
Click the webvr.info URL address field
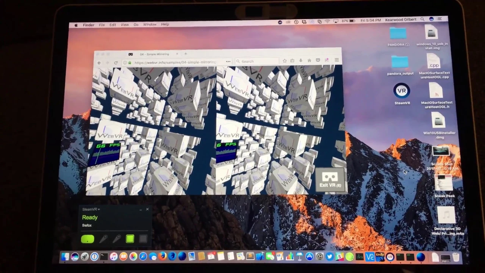pos(176,62)
